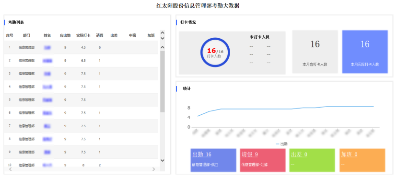Viewport: 398px width, 175px height.
Task: Click the 姓名 column header
Action: [47, 35]
